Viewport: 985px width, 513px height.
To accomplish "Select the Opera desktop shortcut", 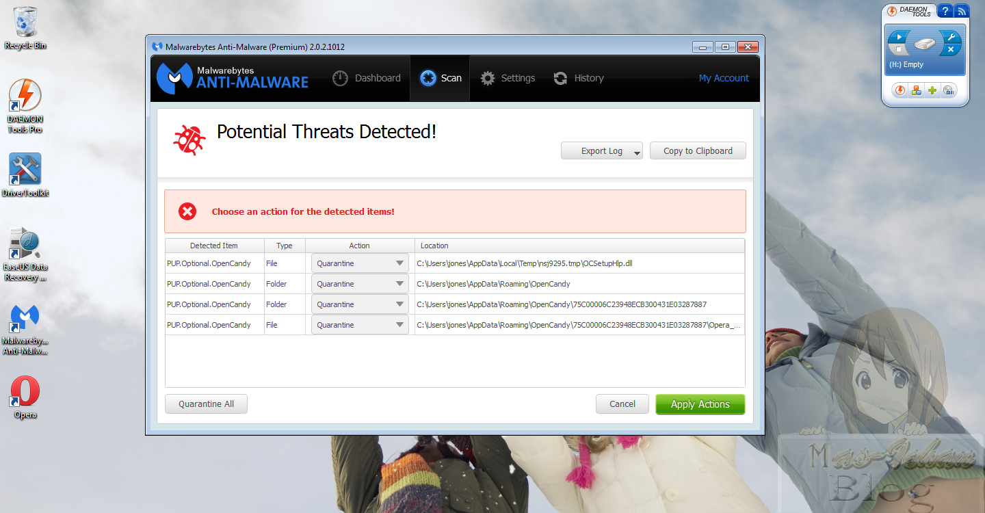I will [x=25, y=397].
